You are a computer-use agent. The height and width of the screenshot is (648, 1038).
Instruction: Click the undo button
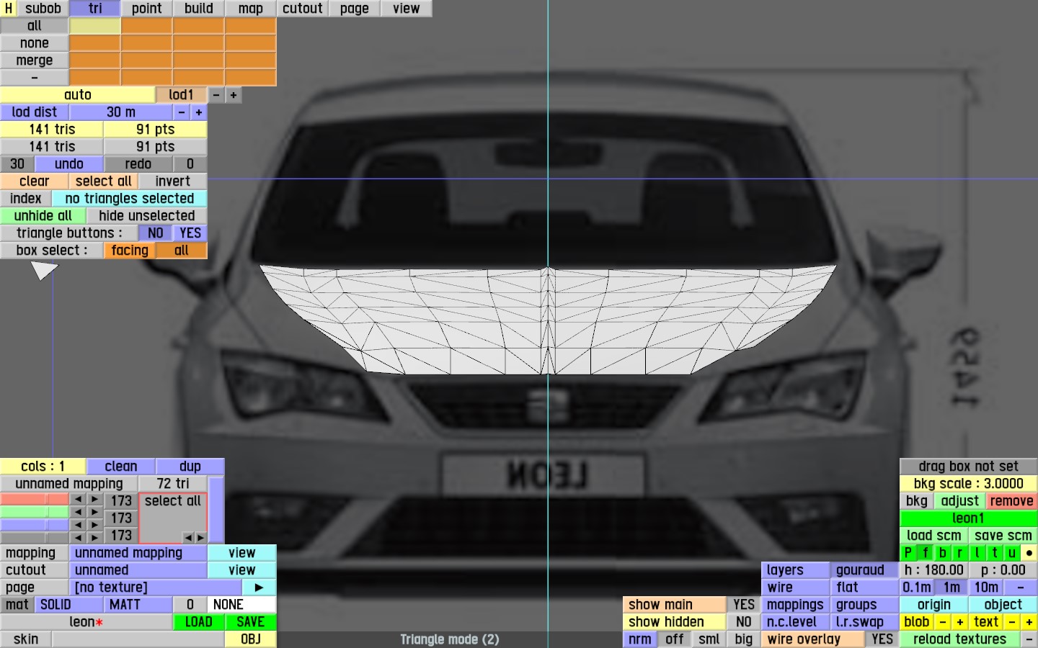69,164
